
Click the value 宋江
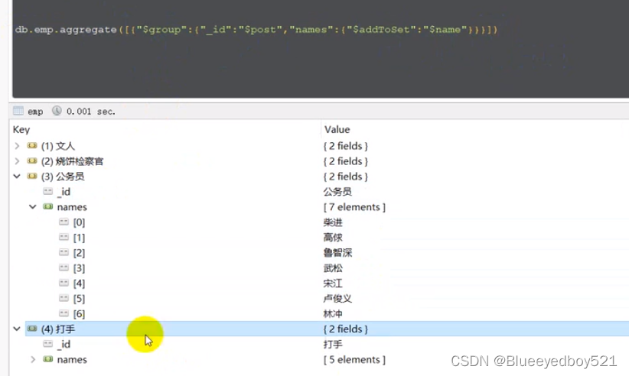[333, 283]
